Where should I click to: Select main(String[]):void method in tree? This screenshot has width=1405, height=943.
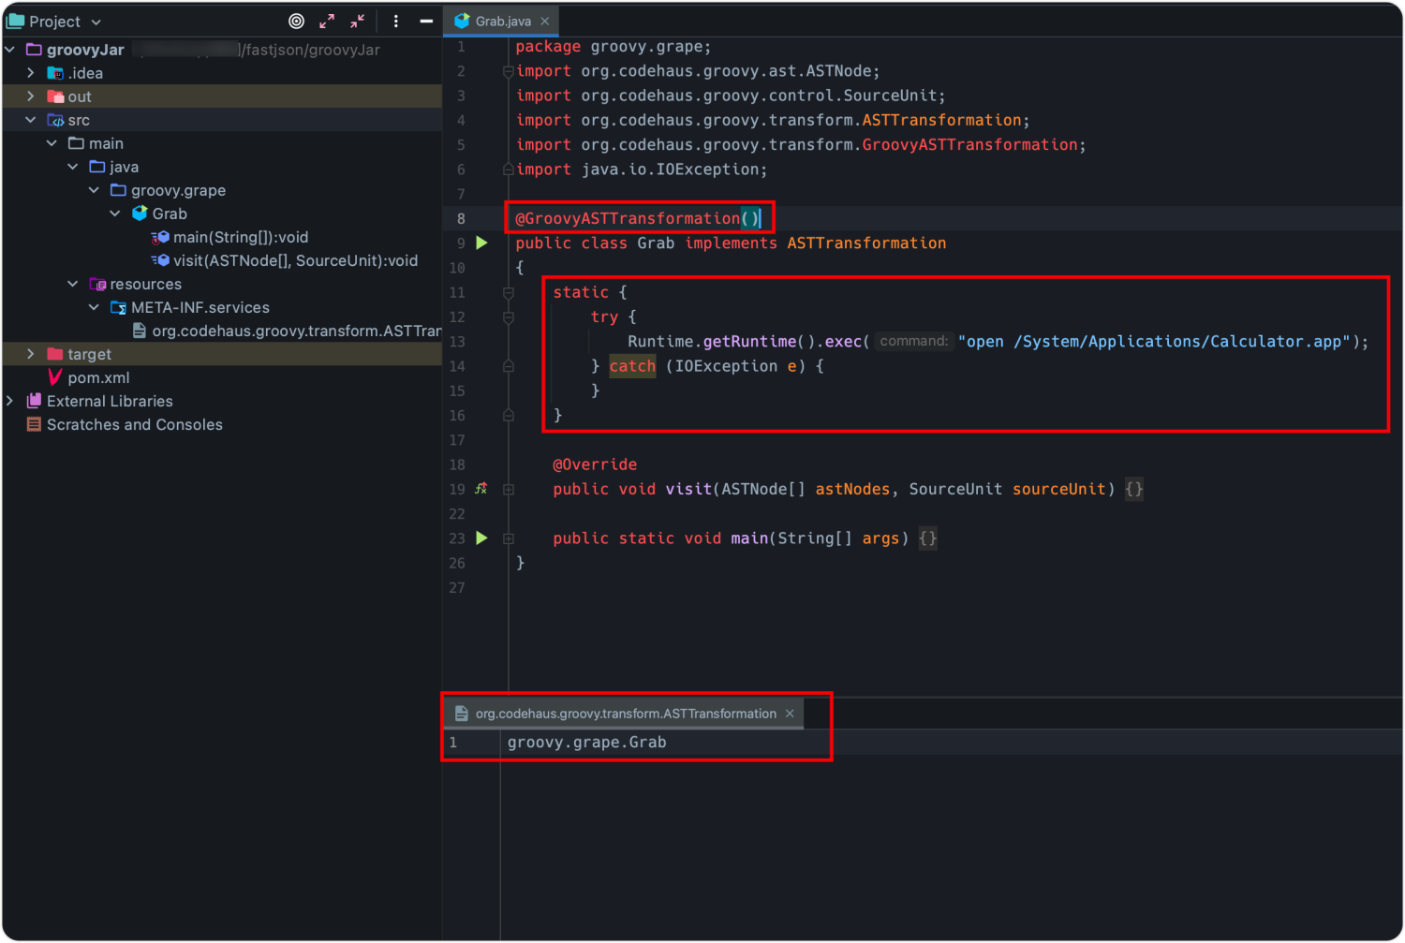[x=241, y=237]
